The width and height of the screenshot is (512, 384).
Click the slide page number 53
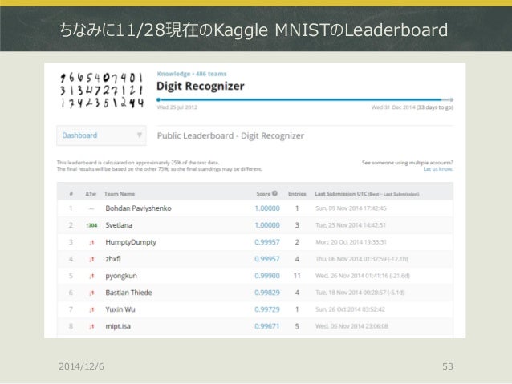click(x=448, y=366)
